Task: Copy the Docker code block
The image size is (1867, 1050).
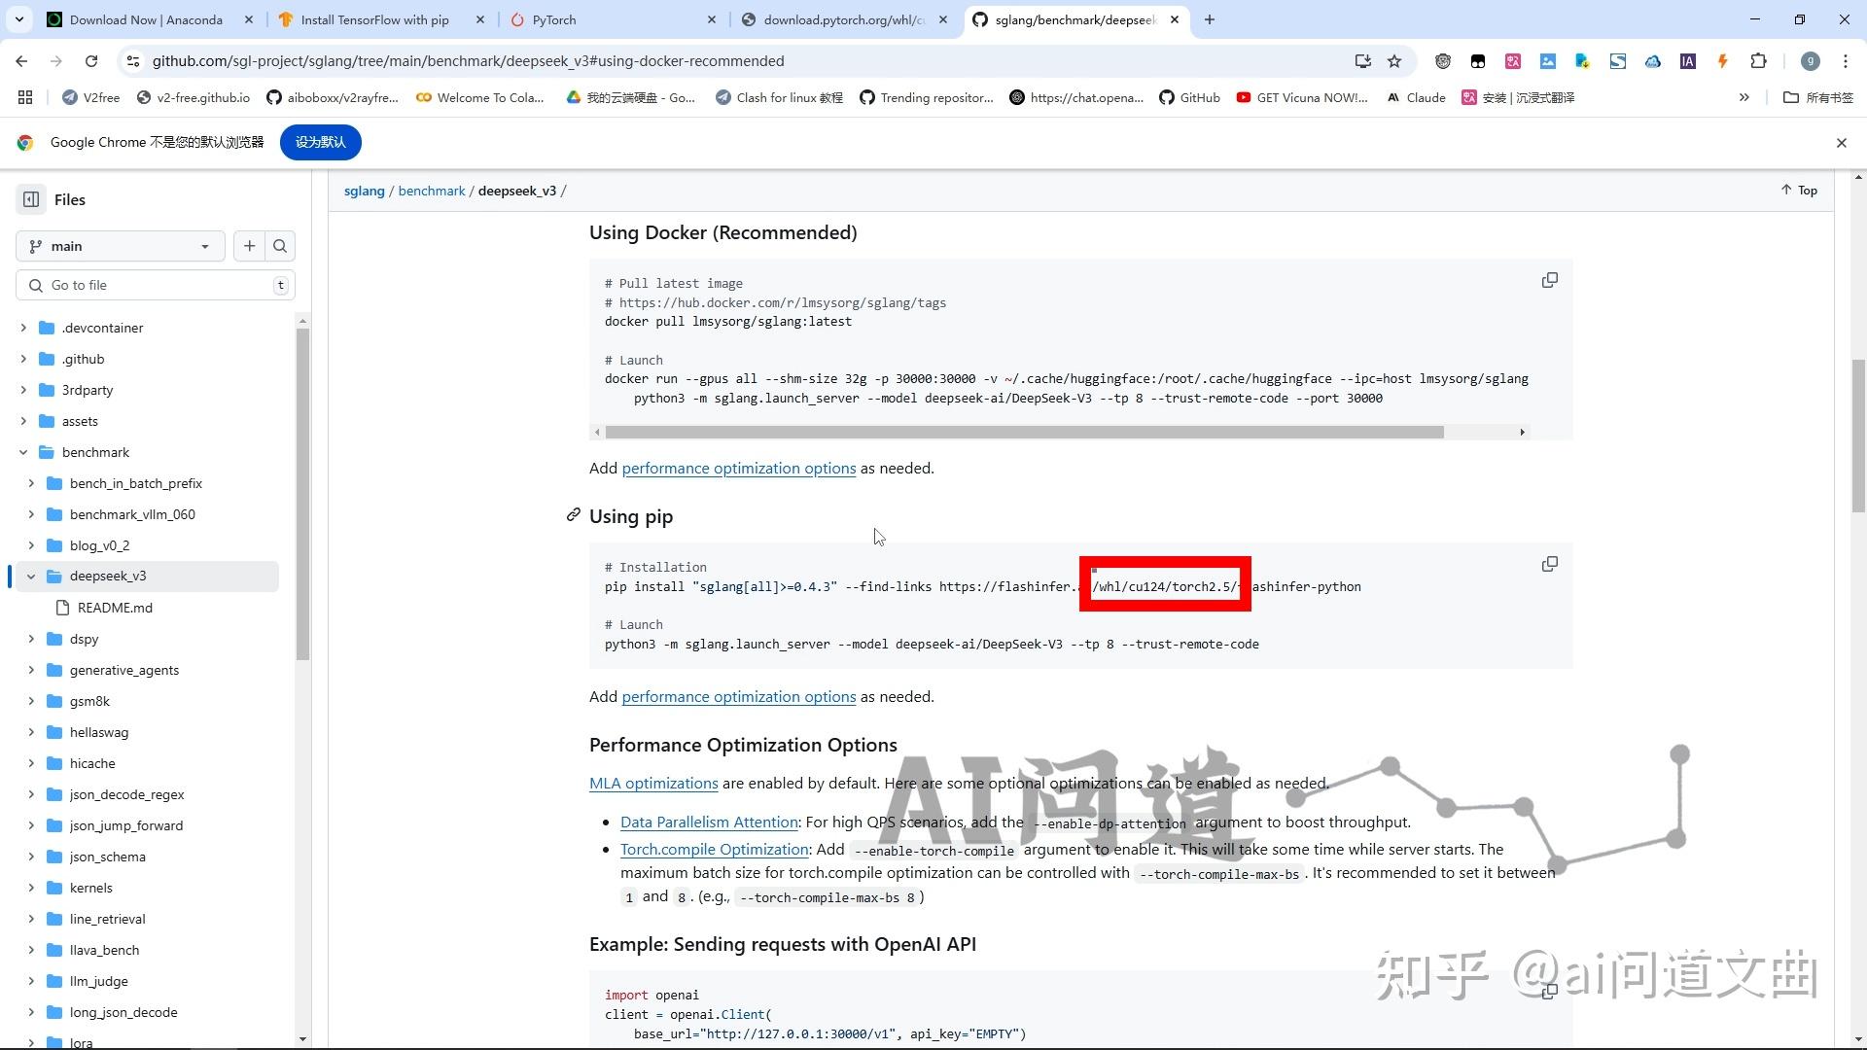Action: point(1549,280)
